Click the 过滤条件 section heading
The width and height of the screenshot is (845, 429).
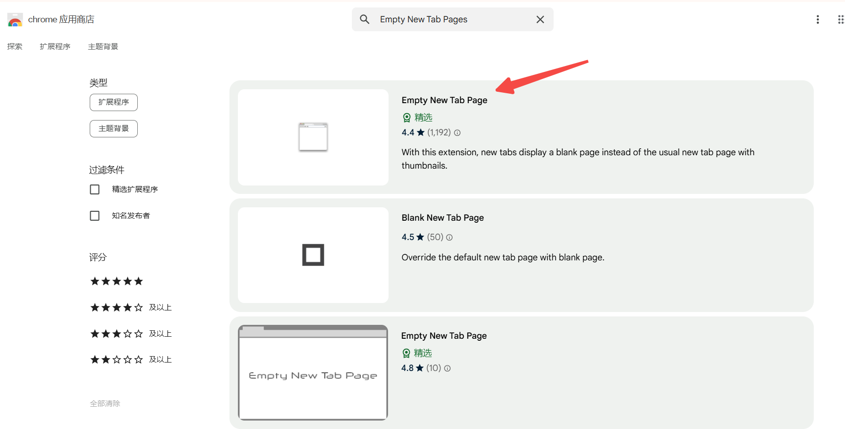point(107,170)
